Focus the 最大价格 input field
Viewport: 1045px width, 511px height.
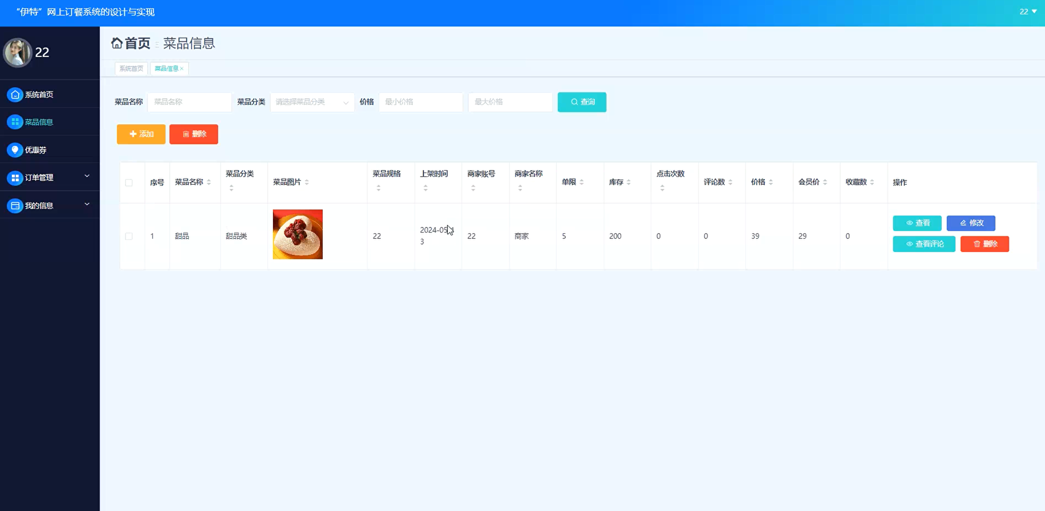click(x=510, y=102)
